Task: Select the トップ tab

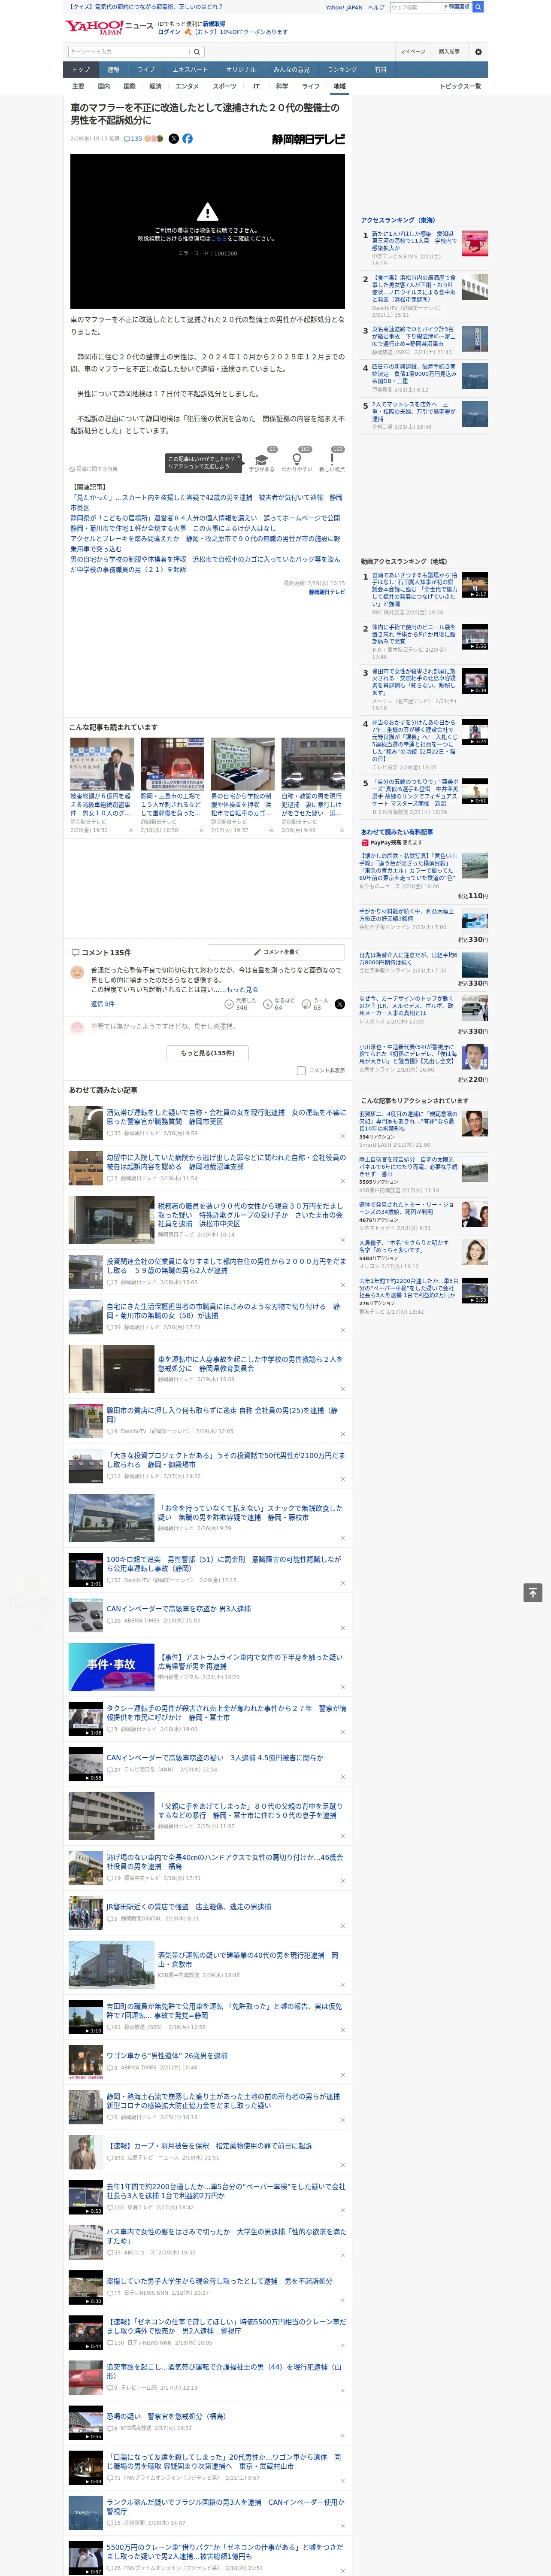Action: click(x=81, y=70)
